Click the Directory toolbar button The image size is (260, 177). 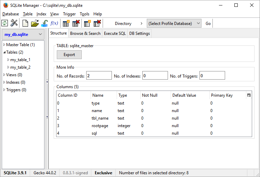click(x=123, y=24)
